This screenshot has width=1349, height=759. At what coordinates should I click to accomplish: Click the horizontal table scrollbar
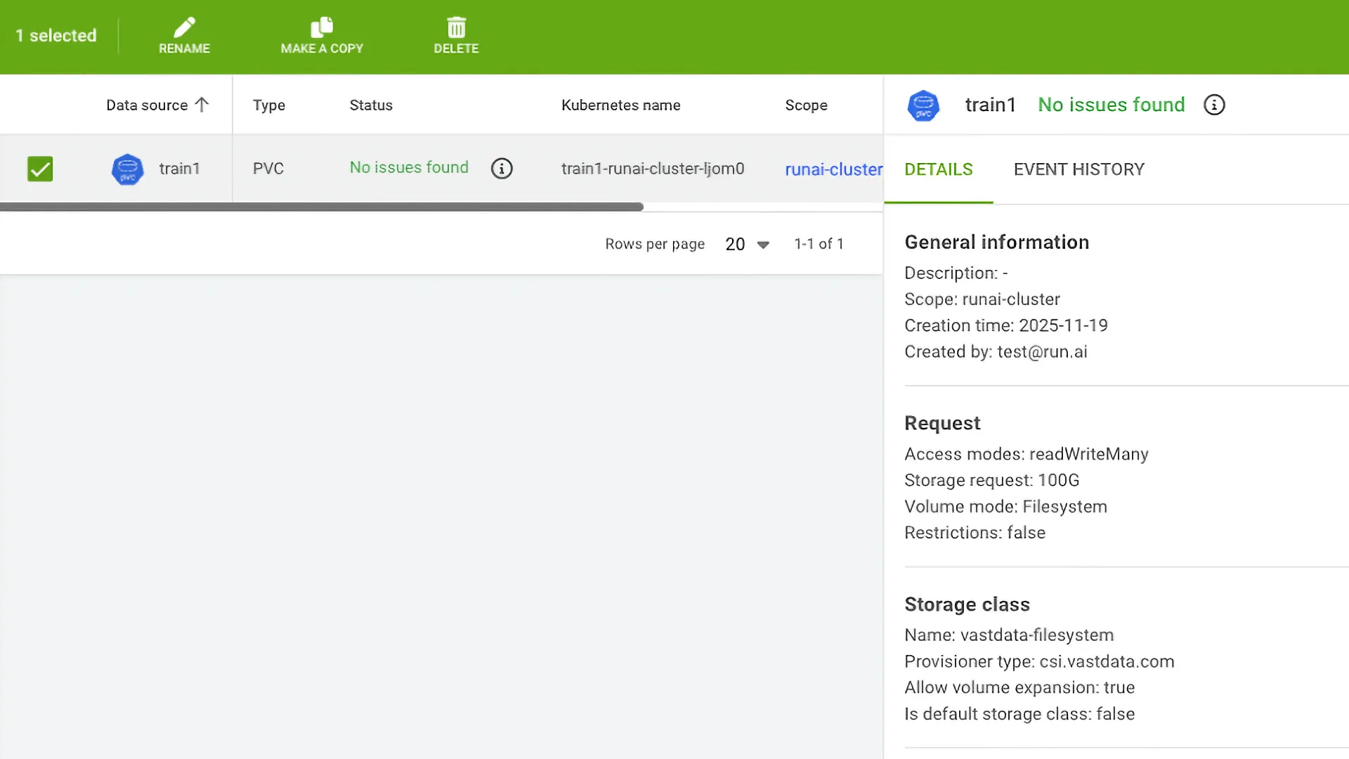(x=322, y=207)
